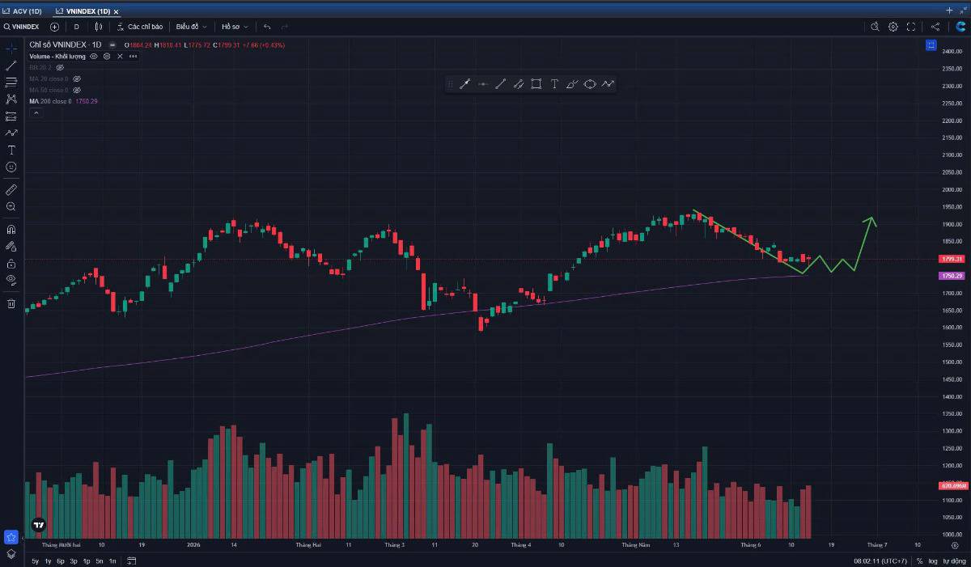Open chart settings gear in top toolbar

(893, 27)
